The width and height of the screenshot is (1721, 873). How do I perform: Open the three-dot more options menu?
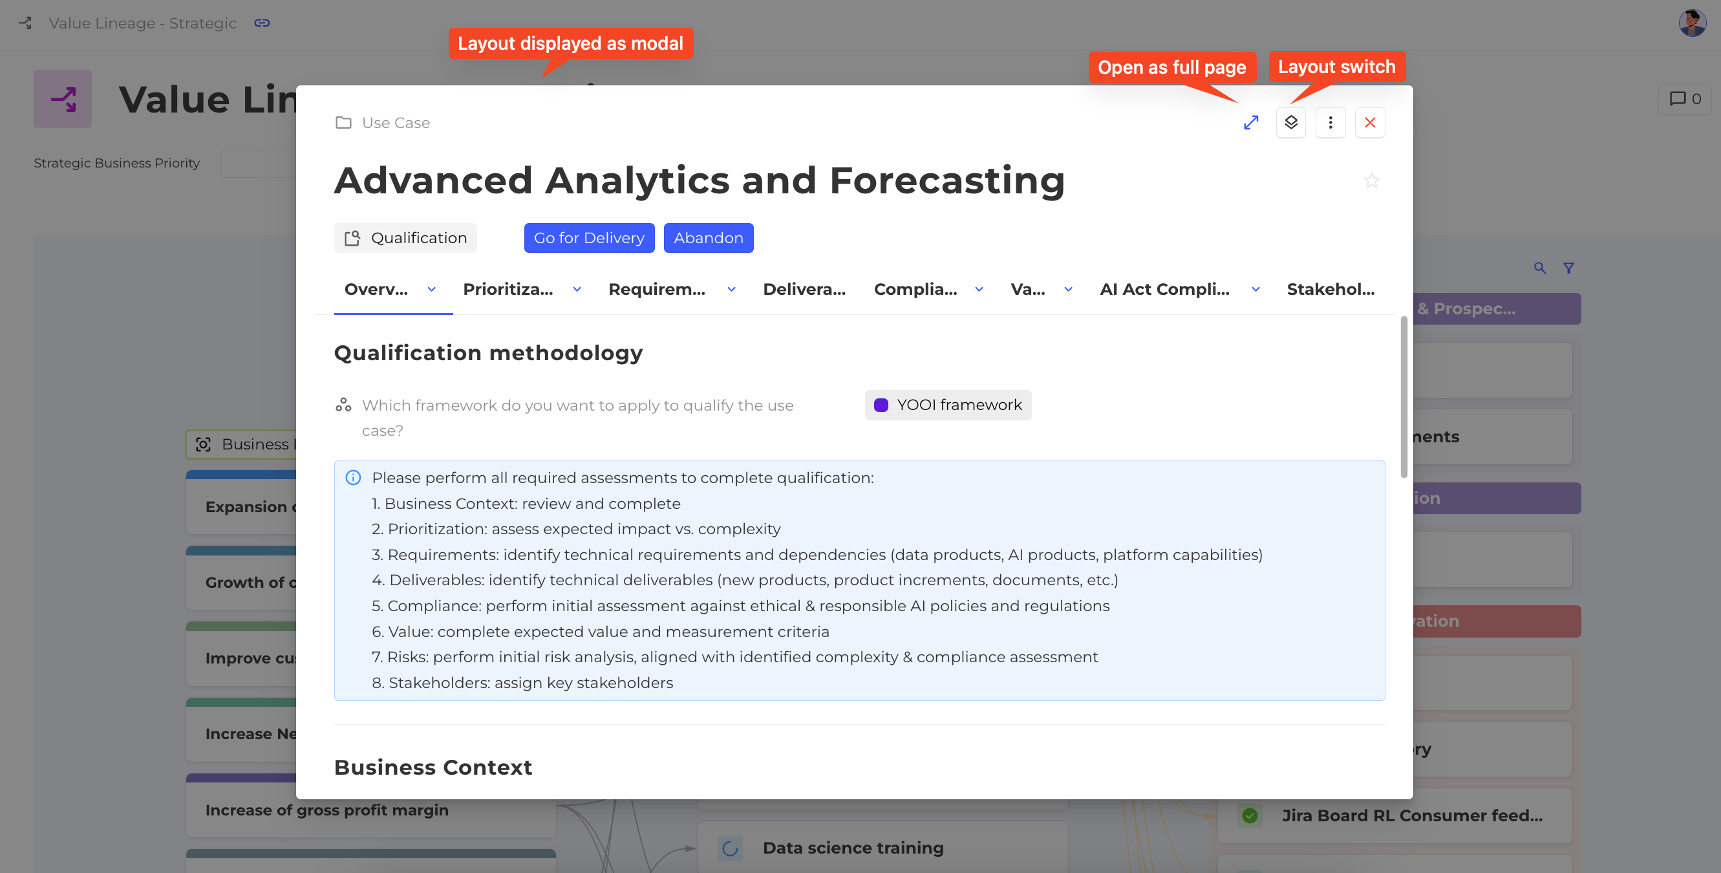point(1330,123)
